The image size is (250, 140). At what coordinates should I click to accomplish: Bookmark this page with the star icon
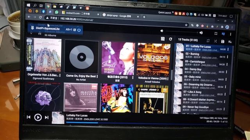186,25
